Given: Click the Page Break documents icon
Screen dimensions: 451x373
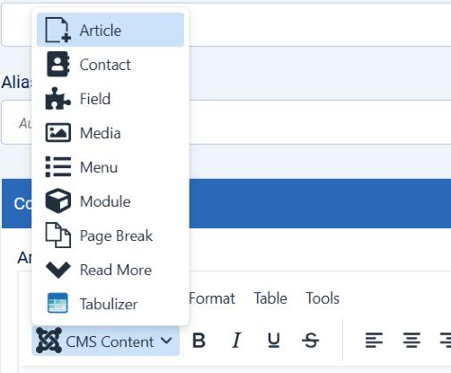Looking at the screenshot, I should pos(58,235).
